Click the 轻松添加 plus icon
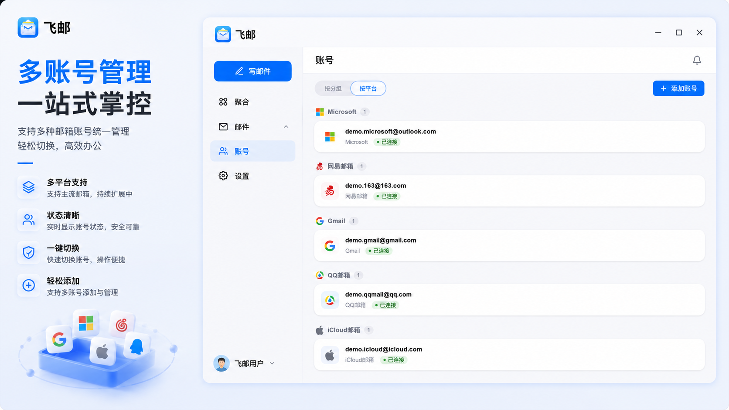 28,285
